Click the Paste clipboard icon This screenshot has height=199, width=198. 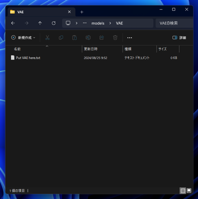[x=74, y=38]
